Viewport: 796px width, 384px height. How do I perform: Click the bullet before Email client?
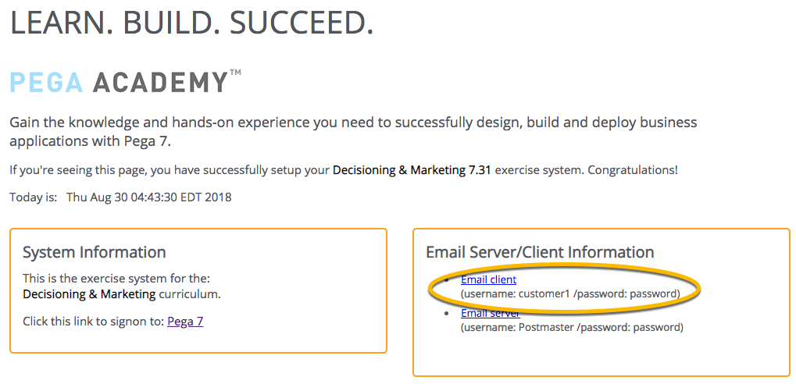pyautogui.click(x=446, y=280)
